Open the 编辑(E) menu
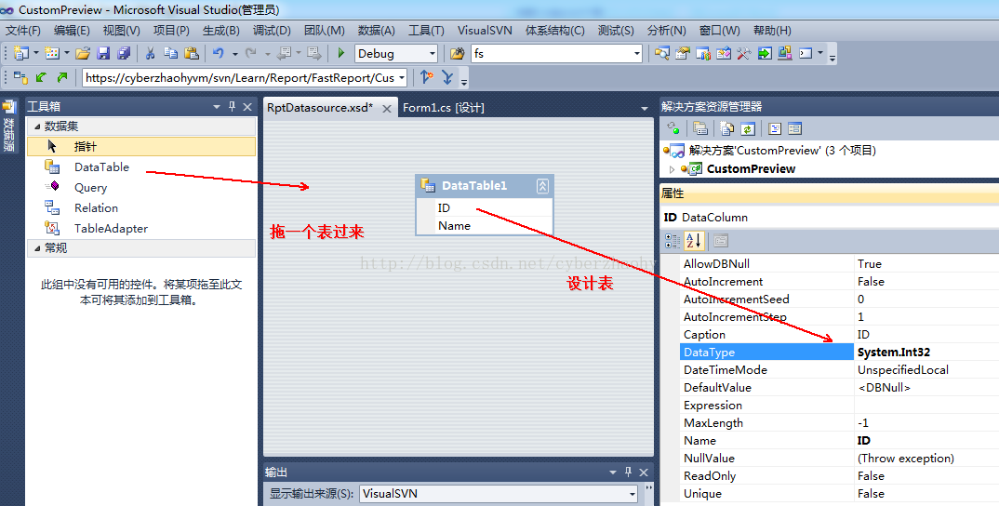 click(72, 31)
